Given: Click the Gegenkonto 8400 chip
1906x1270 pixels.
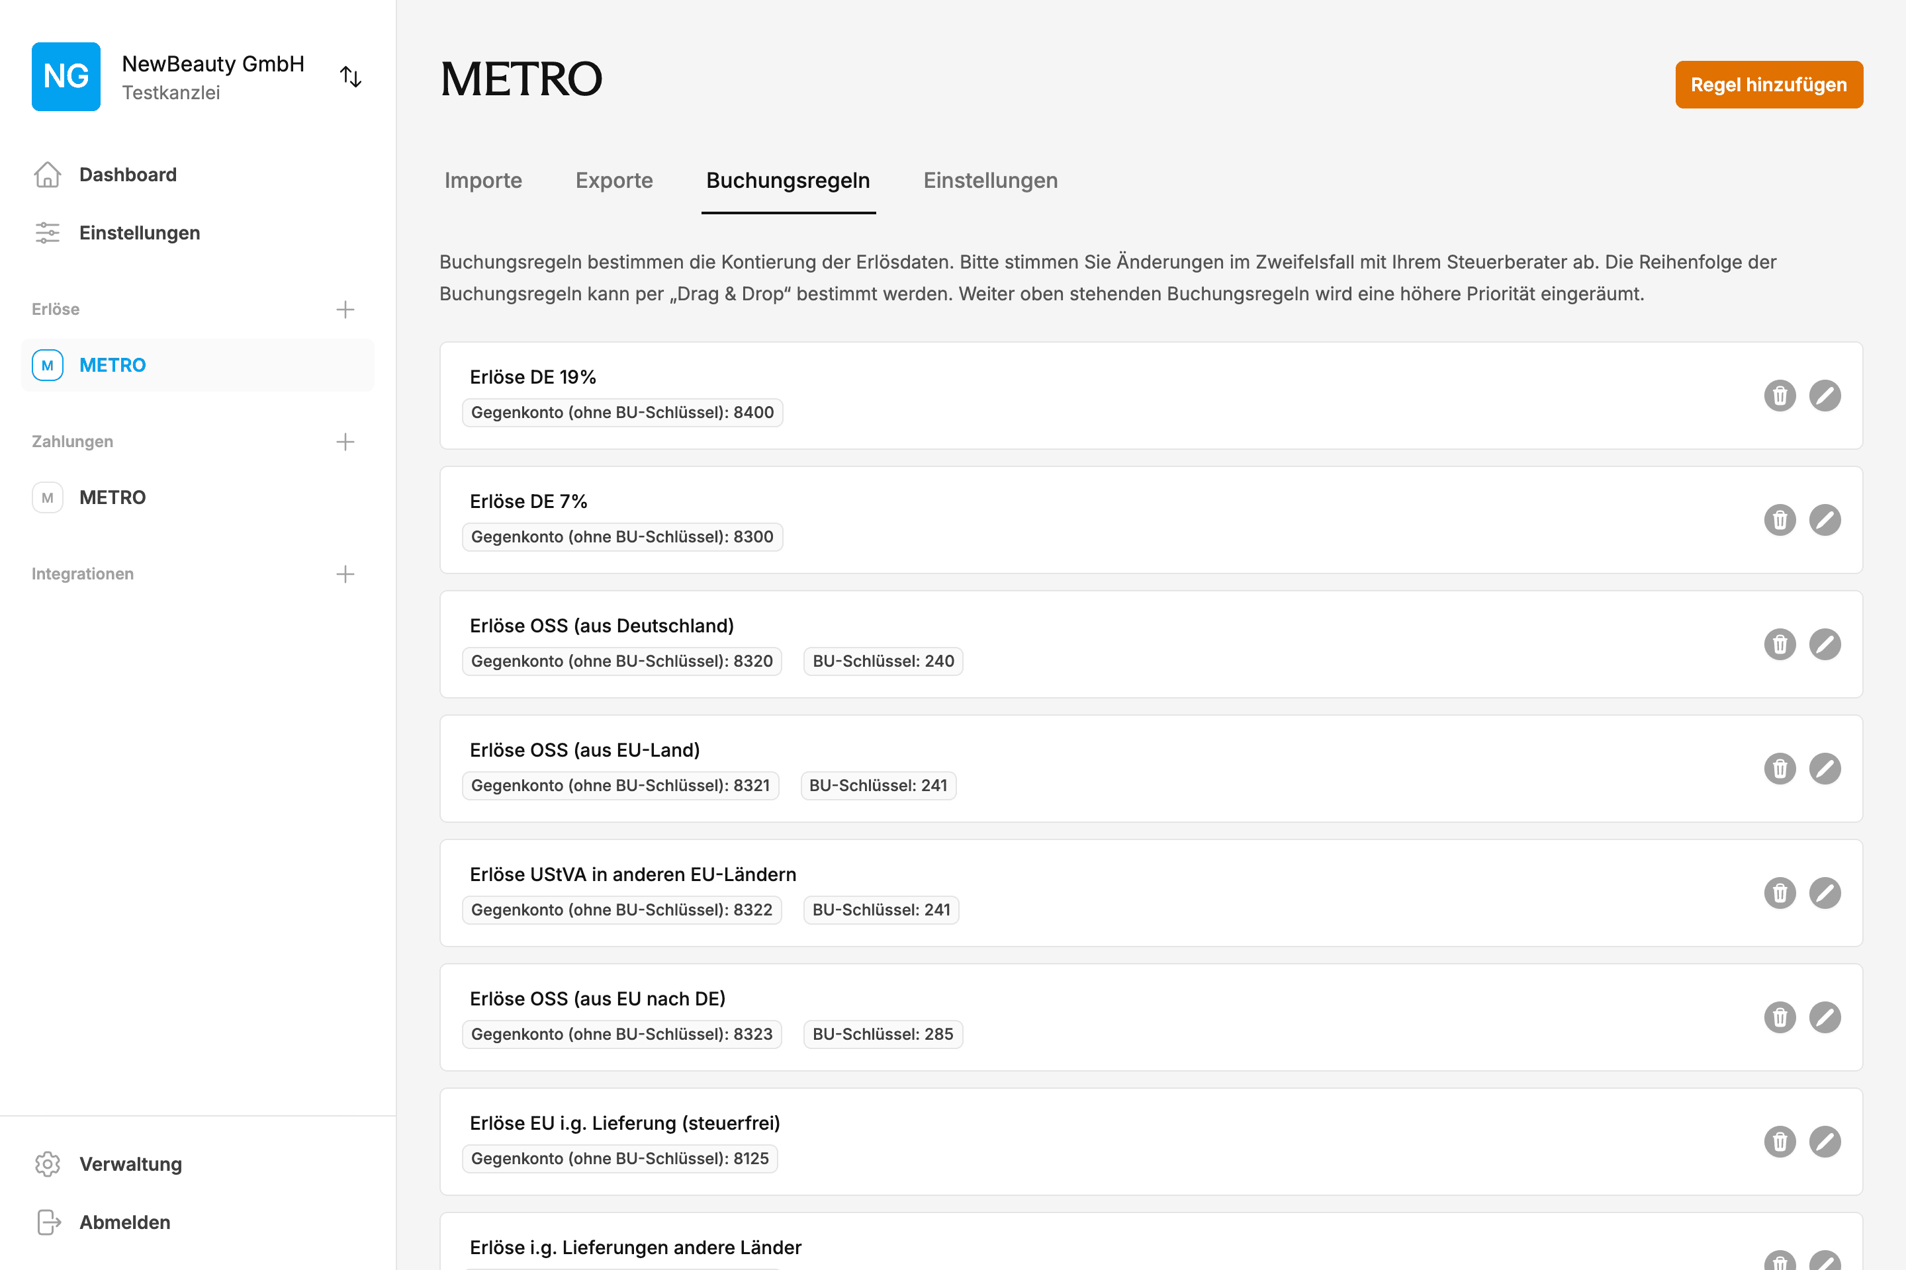Looking at the screenshot, I should [621, 412].
